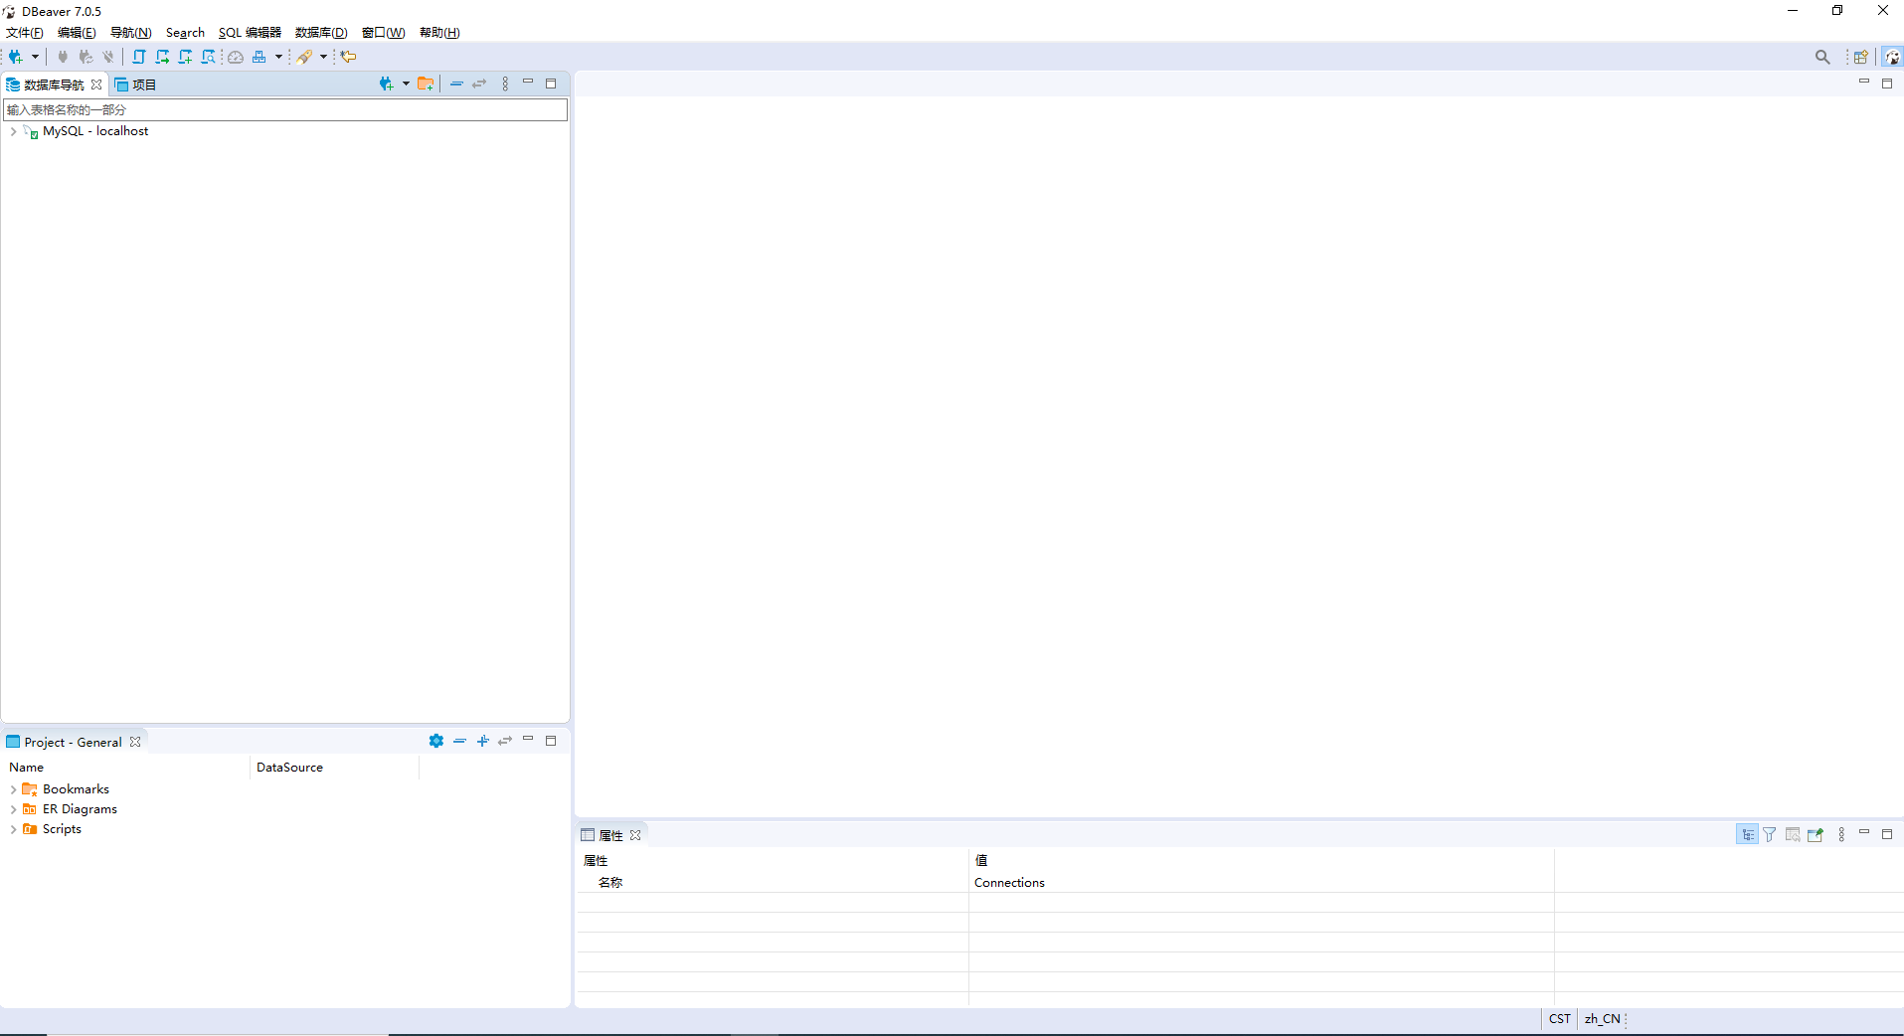Close the 属性 properties tab

[635, 835]
